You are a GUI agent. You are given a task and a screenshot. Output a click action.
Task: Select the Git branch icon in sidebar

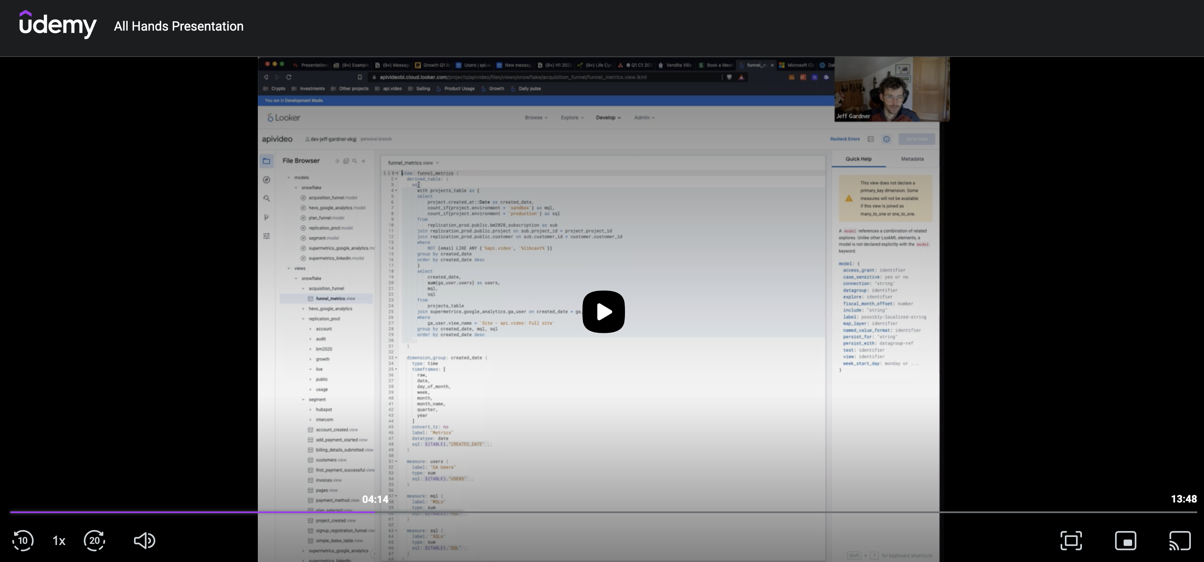(x=267, y=217)
